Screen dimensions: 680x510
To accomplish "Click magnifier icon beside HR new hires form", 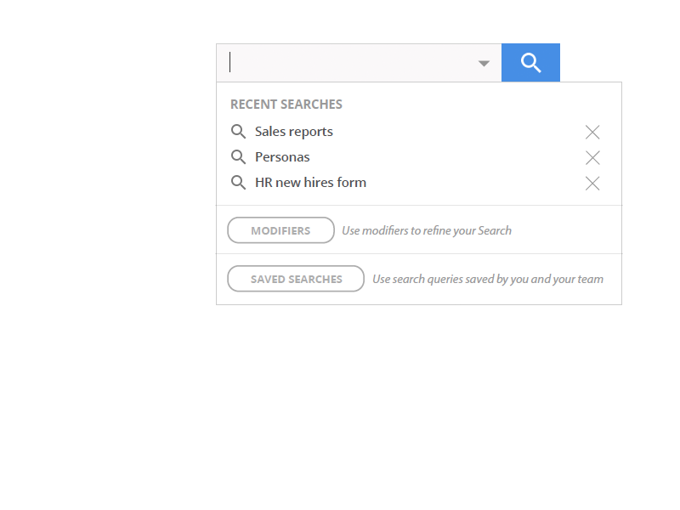I will (x=239, y=183).
